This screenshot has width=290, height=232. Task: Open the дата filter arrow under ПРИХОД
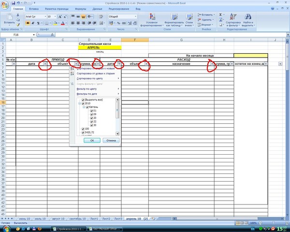pyautogui.click(x=45, y=64)
